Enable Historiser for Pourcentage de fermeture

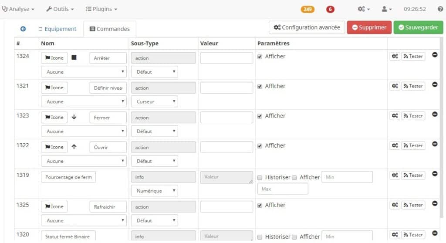click(260, 178)
